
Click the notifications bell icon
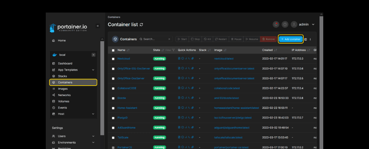pyautogui.click(x=276, y=24)
